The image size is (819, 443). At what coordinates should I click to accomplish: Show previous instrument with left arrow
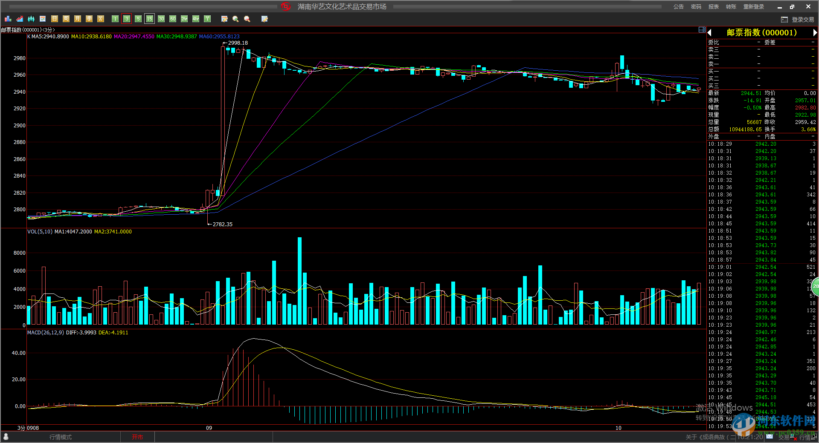pos(710,33)
